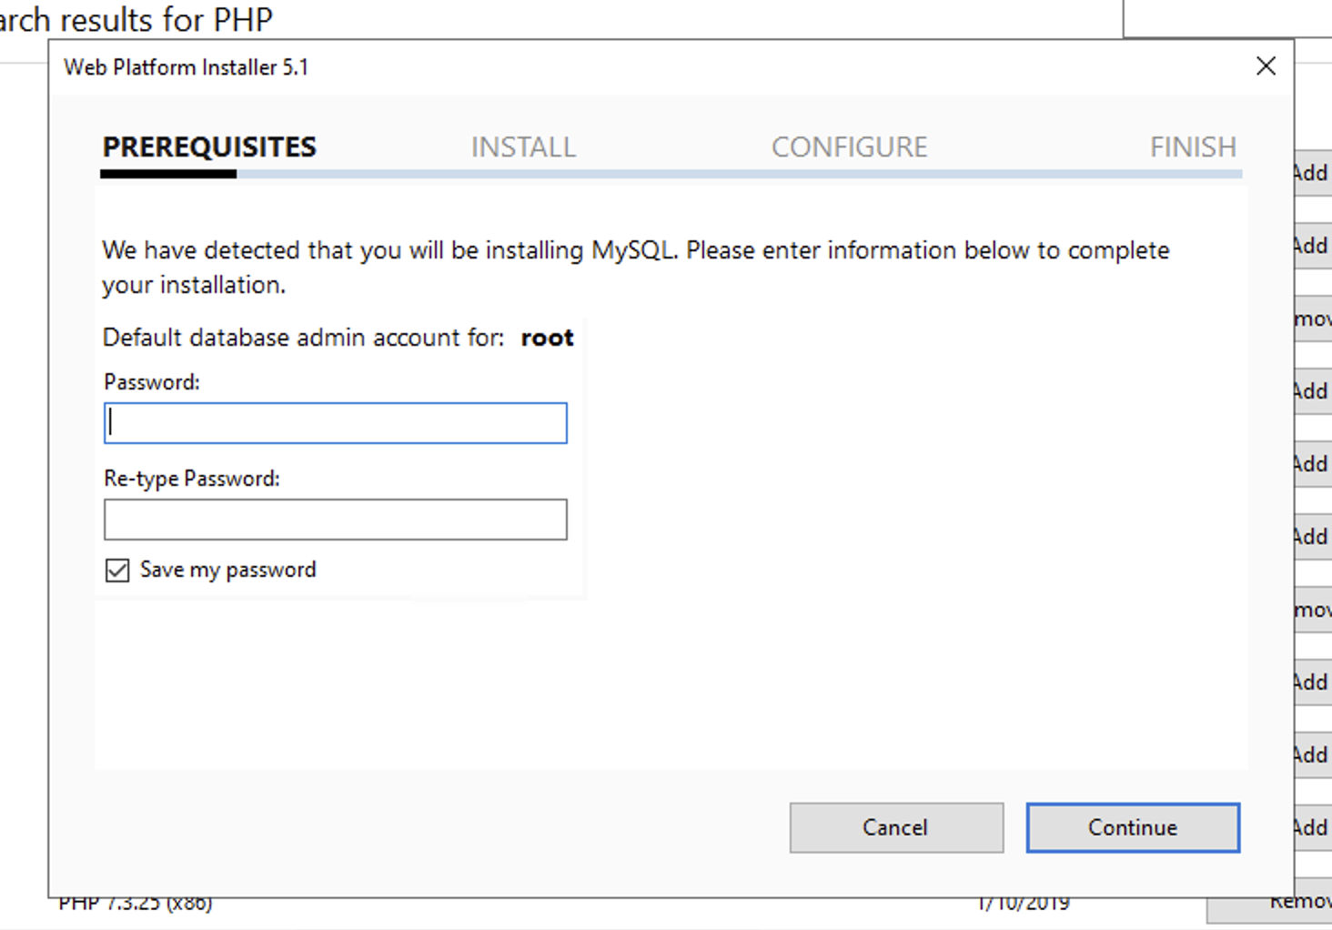Focus the Password input field
The image size is (1332, 930).
336,423
